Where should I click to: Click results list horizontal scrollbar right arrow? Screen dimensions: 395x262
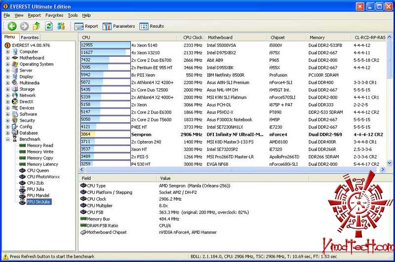coord(383,170)
